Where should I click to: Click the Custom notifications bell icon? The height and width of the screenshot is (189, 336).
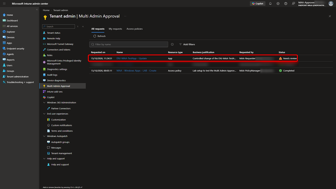click(49, 125)
